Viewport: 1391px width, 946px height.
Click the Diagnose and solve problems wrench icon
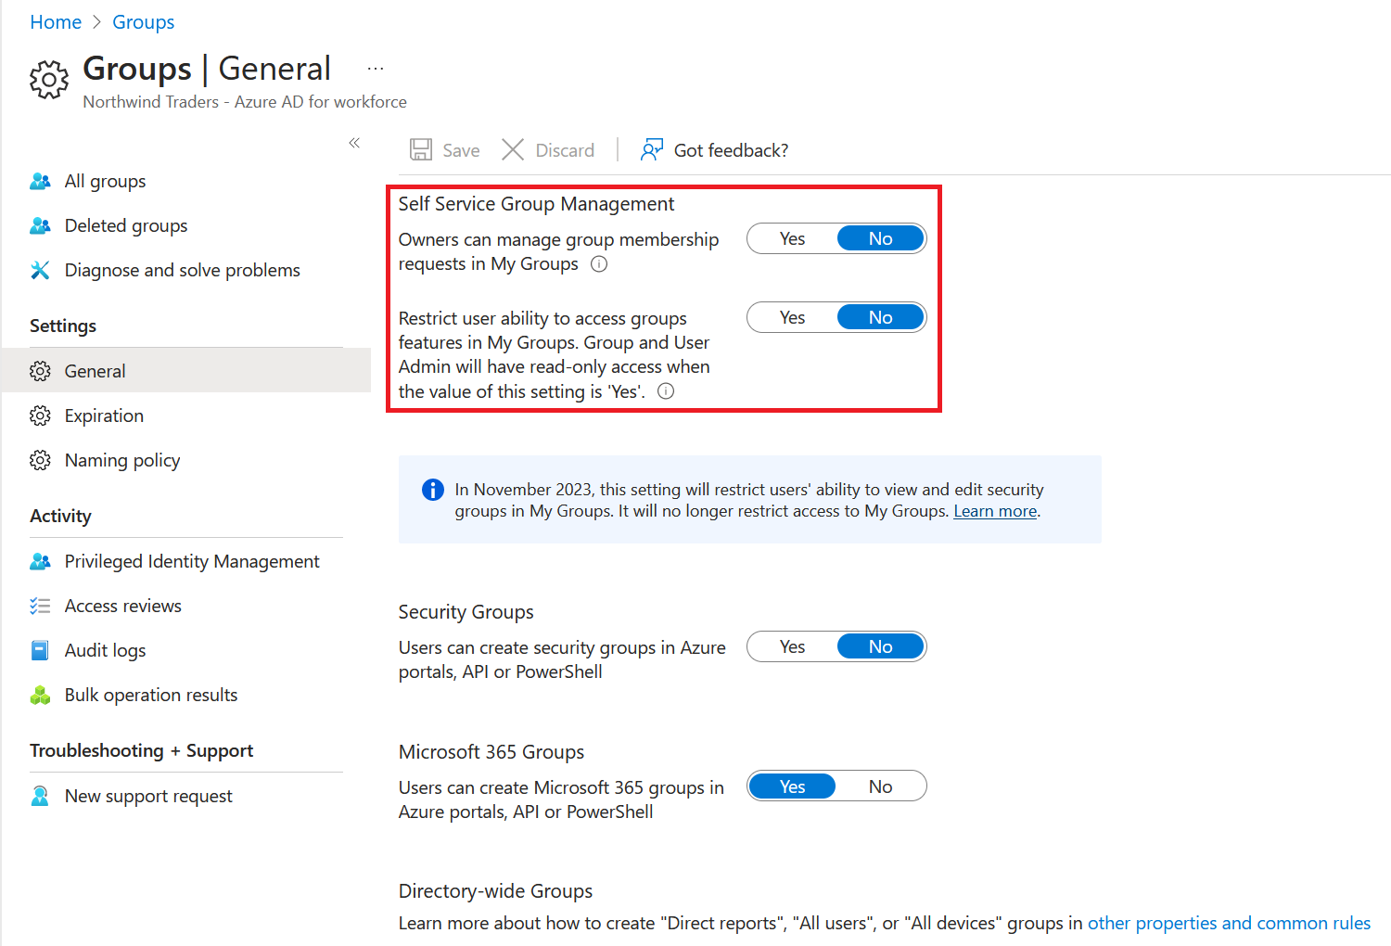tap(40, 271)
